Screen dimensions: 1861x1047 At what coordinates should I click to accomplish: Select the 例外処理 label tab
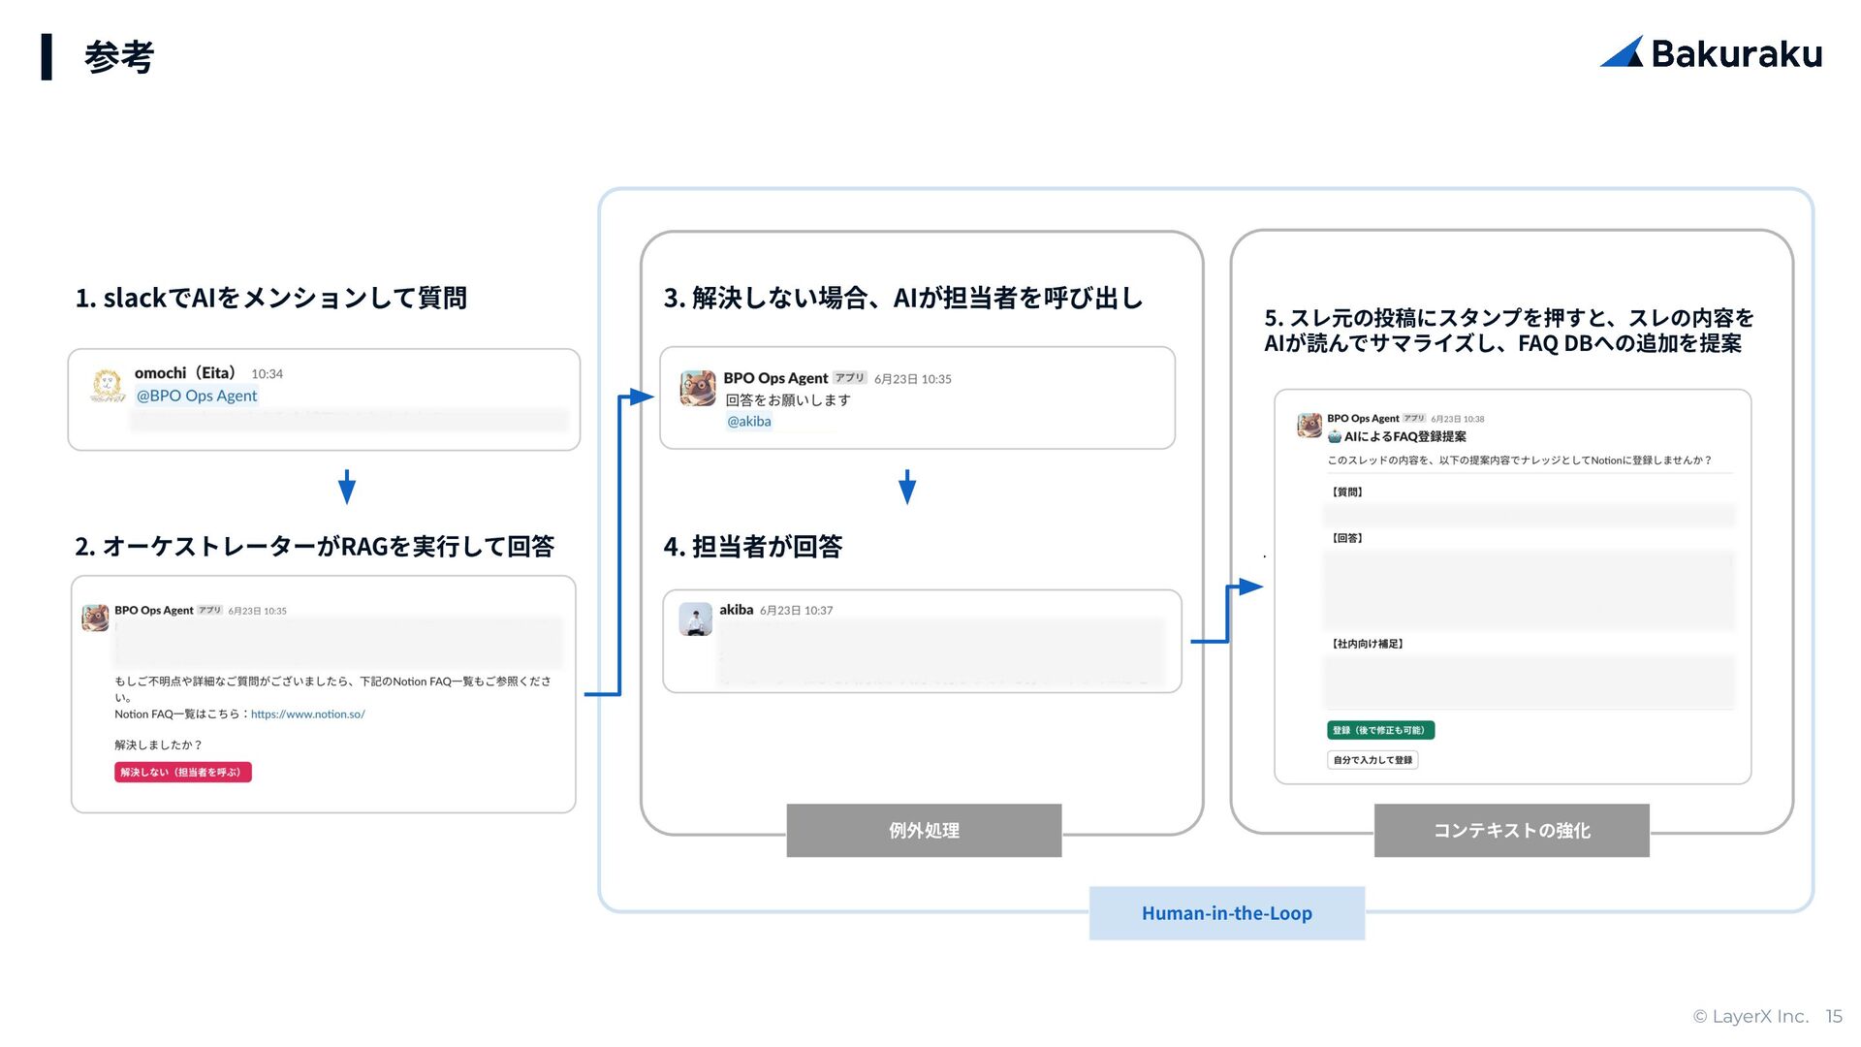(x=924, y=830)
